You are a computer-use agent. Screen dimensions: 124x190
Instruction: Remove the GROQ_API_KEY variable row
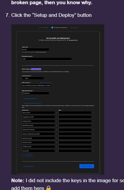click(x=93, y=113)
